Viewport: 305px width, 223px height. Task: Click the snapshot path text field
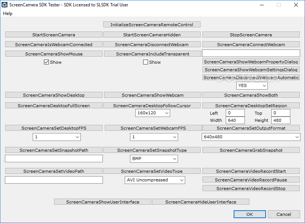(54, 159)
